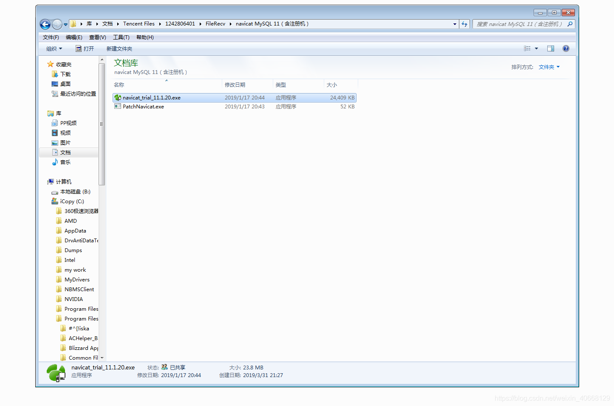The image size is (614, 406).
Task: Select the navicat_trial_11.1.20.exe file
Action: pyautogui.click(x=235, y=98)
